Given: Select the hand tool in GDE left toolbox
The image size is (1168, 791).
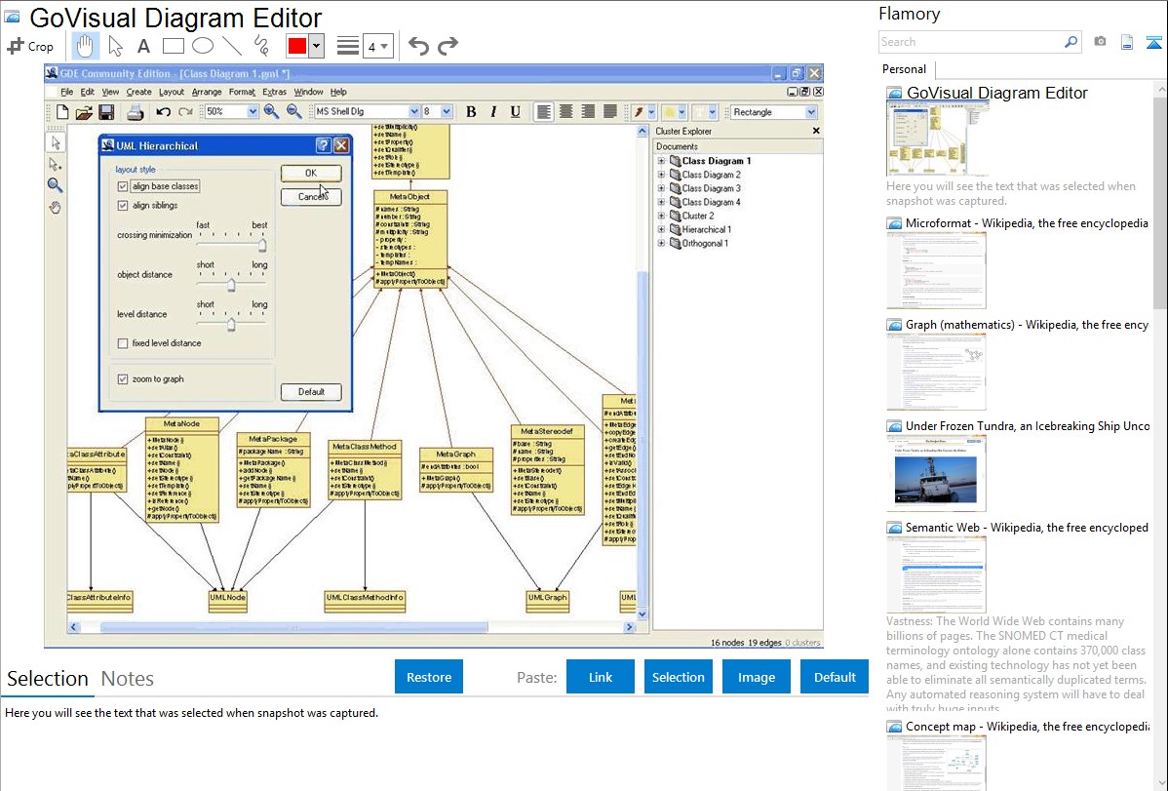Looking at the screenshot, I should click(56, 207).
